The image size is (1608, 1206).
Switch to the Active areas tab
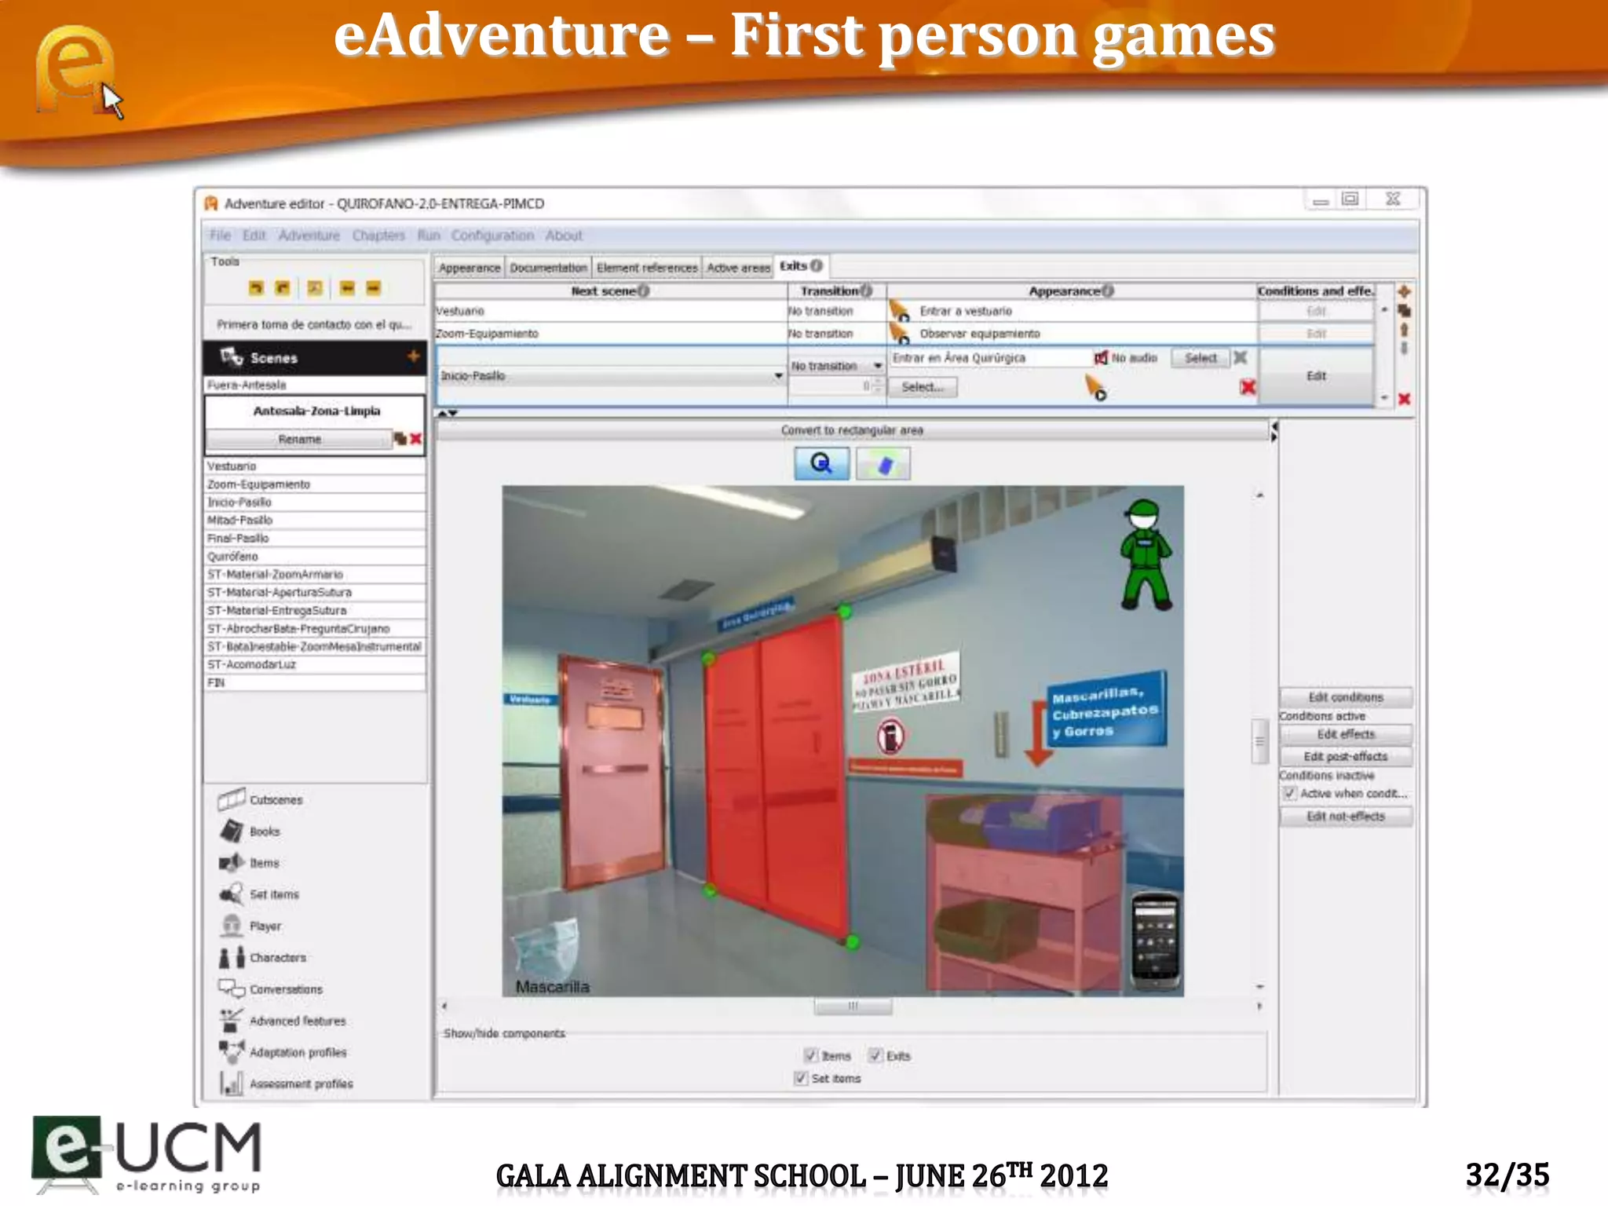[738, 268]
